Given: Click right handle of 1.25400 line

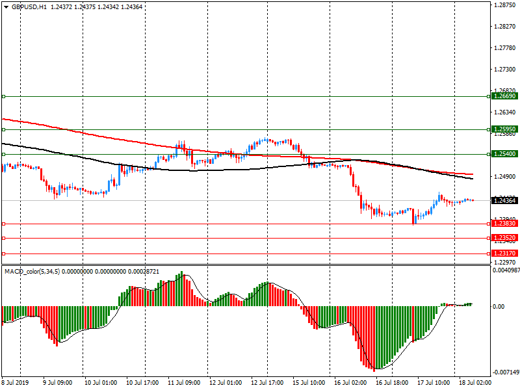Looking at the screenshot, I should pyautogui.click(x=489, y=154).
